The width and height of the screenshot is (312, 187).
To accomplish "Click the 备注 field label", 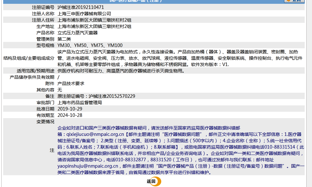I will point(50,96).
